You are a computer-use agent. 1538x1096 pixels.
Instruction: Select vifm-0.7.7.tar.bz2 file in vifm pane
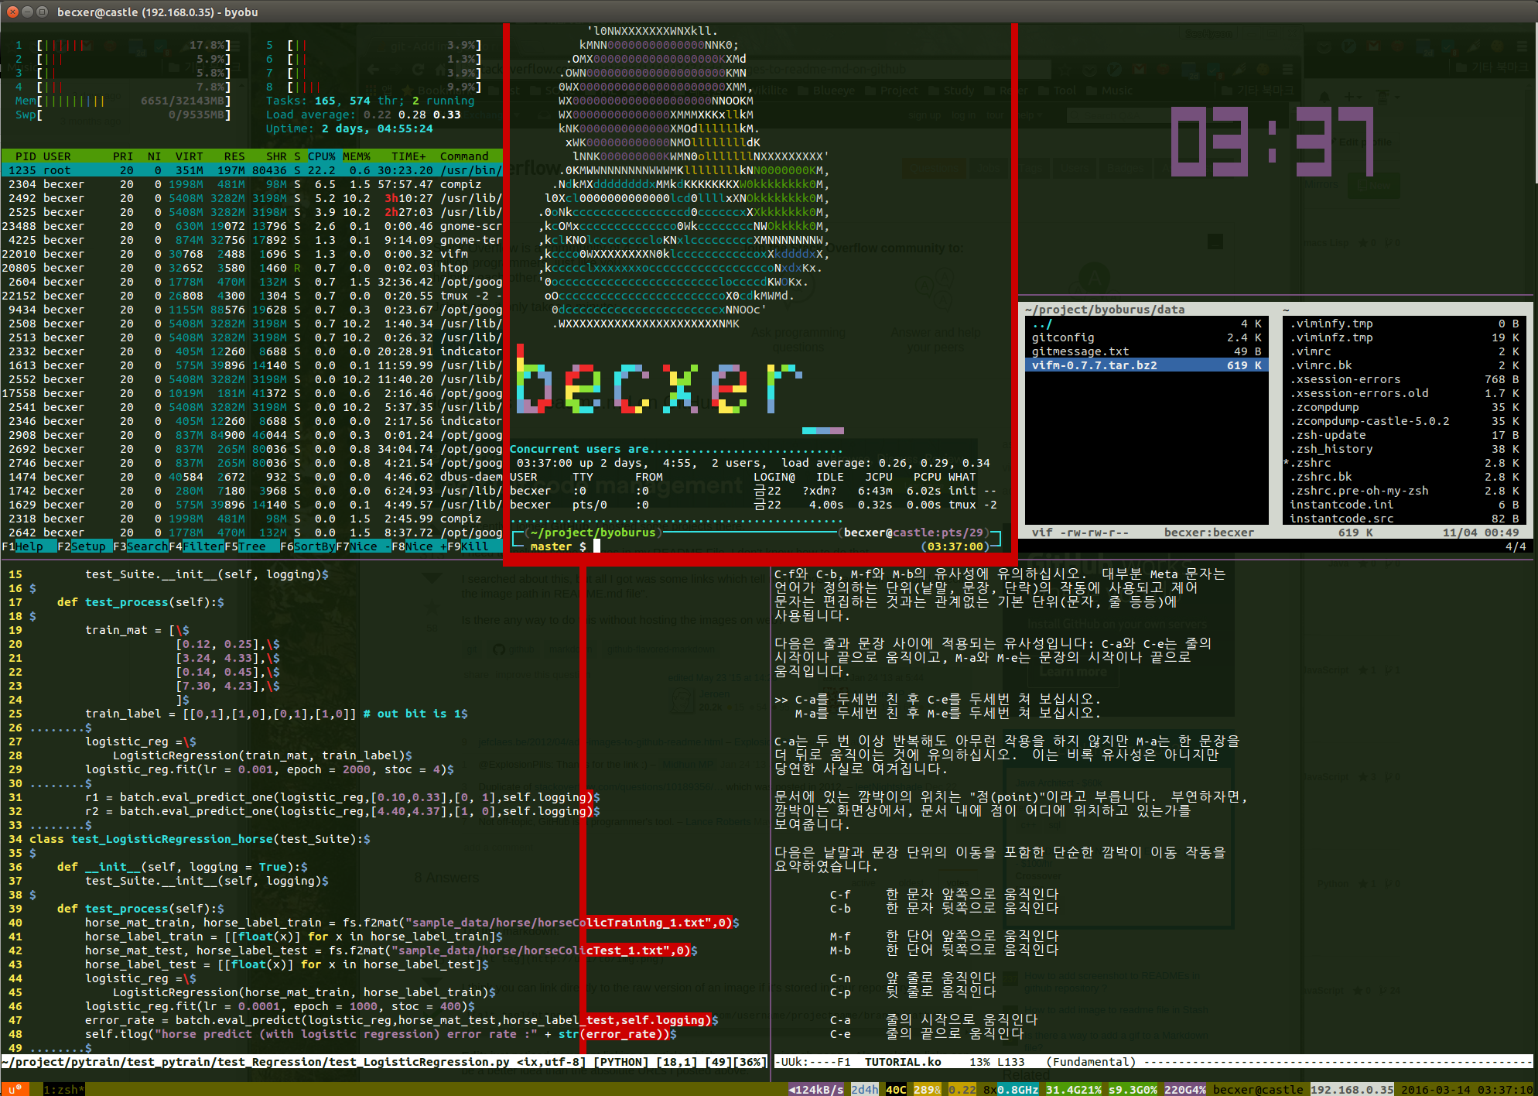(x=1094, y=365)
